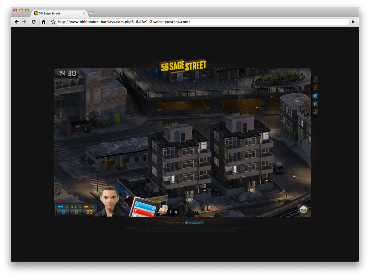
Task: Select the player character avatar
Action: (109, 202)
